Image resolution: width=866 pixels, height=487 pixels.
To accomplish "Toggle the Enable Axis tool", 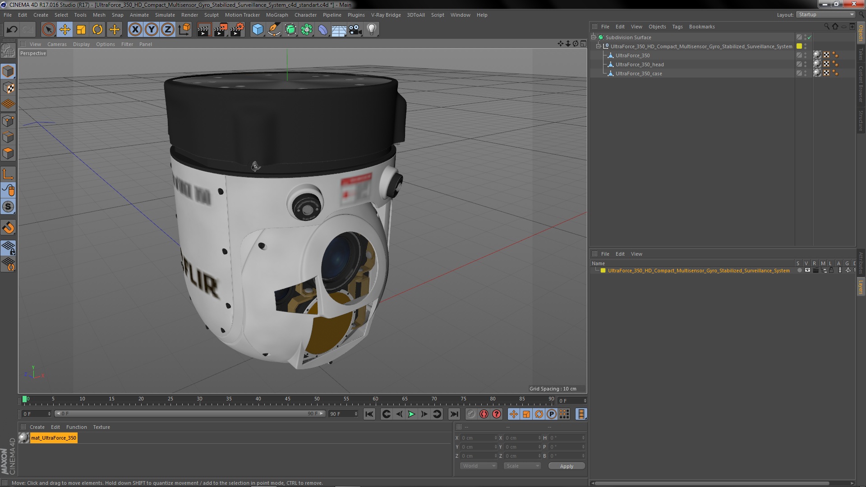I will coord(8,174).
